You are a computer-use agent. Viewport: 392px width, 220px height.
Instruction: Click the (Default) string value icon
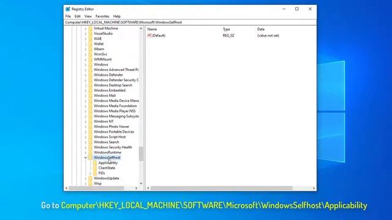click(149, 35)
